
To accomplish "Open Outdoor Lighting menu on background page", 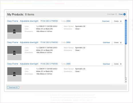I will [x=23, y=1].
